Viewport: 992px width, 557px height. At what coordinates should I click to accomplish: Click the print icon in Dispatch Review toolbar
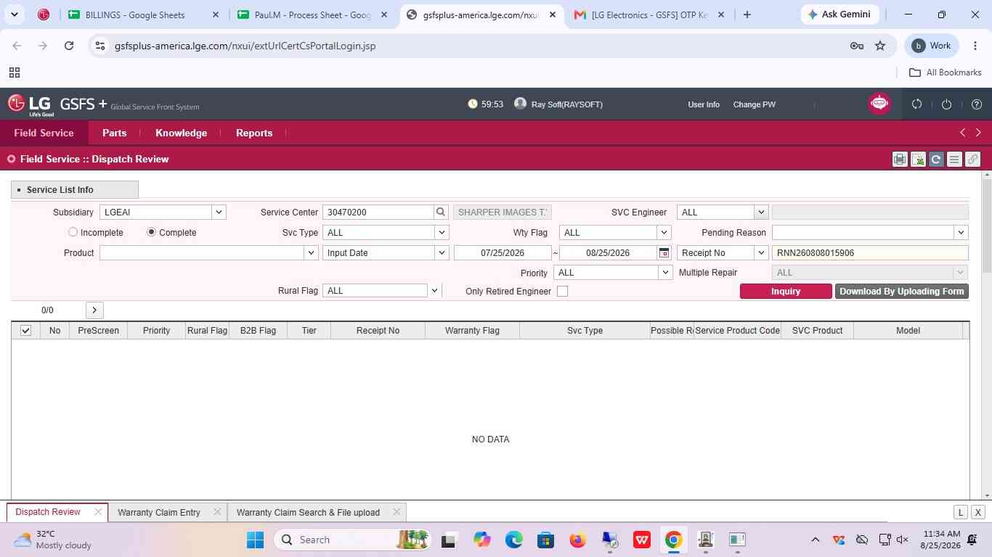pyautogui.click(x=900, y=160)
